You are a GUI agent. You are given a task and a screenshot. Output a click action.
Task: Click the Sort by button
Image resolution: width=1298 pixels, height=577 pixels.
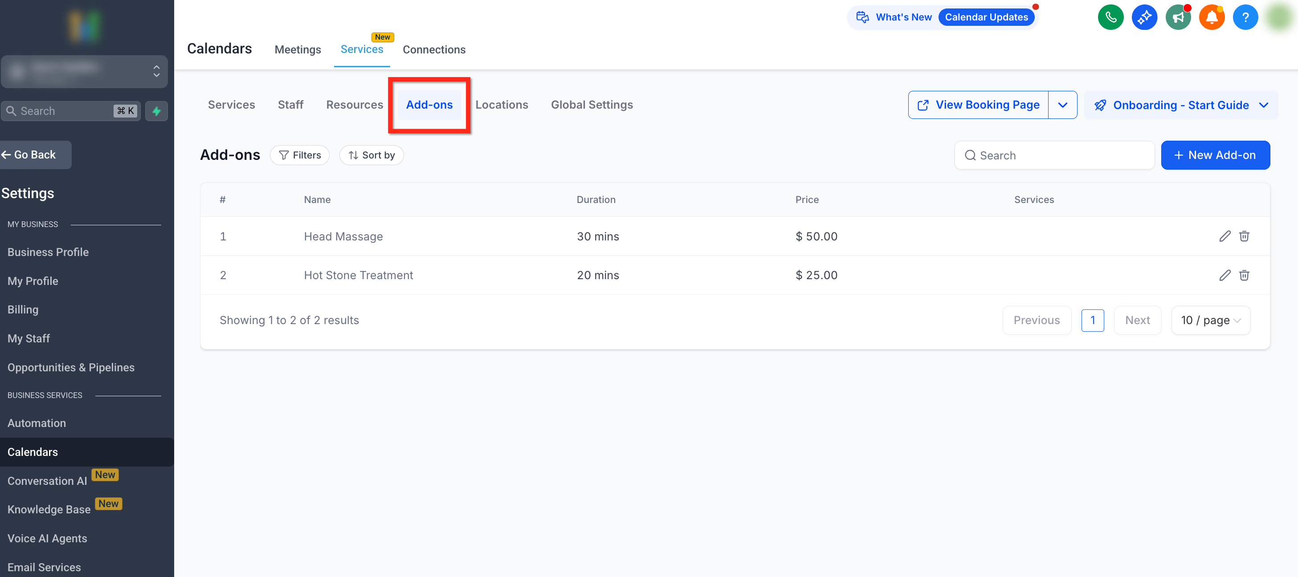[371, 155]
